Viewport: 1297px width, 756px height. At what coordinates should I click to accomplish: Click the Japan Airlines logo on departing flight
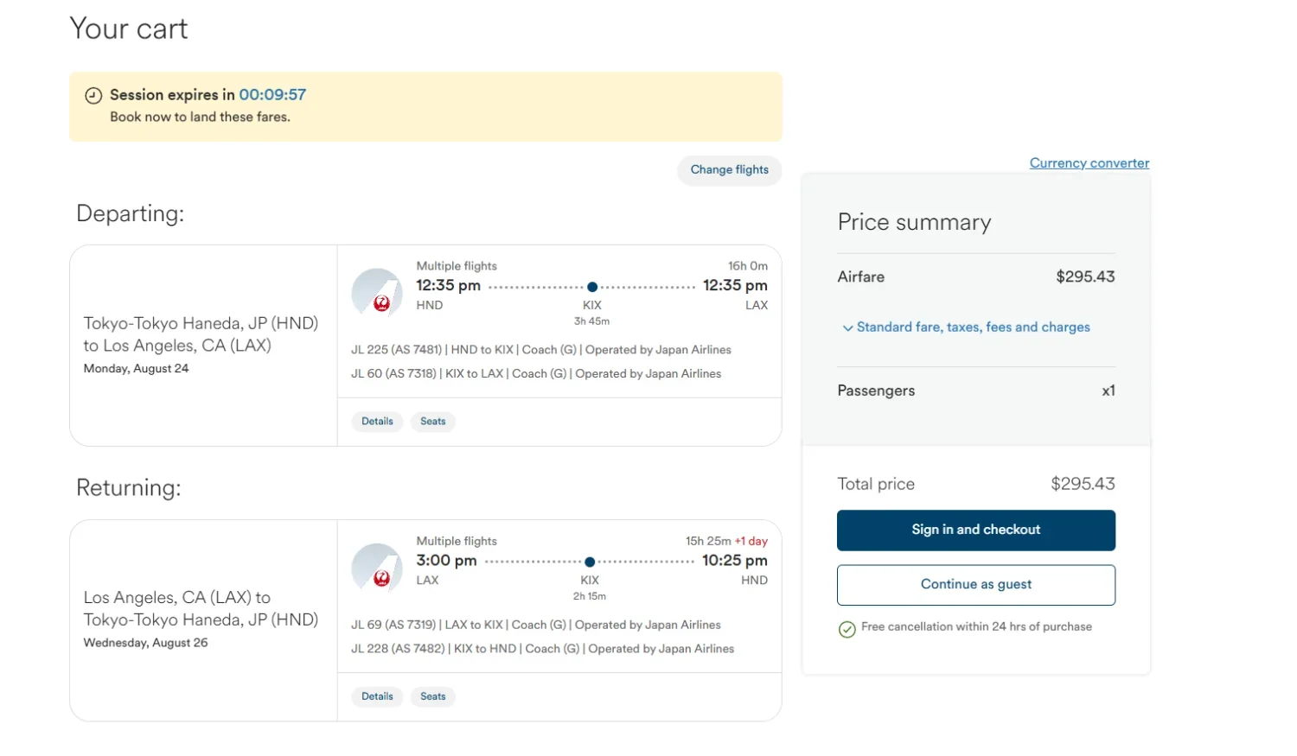pos(377,292)
